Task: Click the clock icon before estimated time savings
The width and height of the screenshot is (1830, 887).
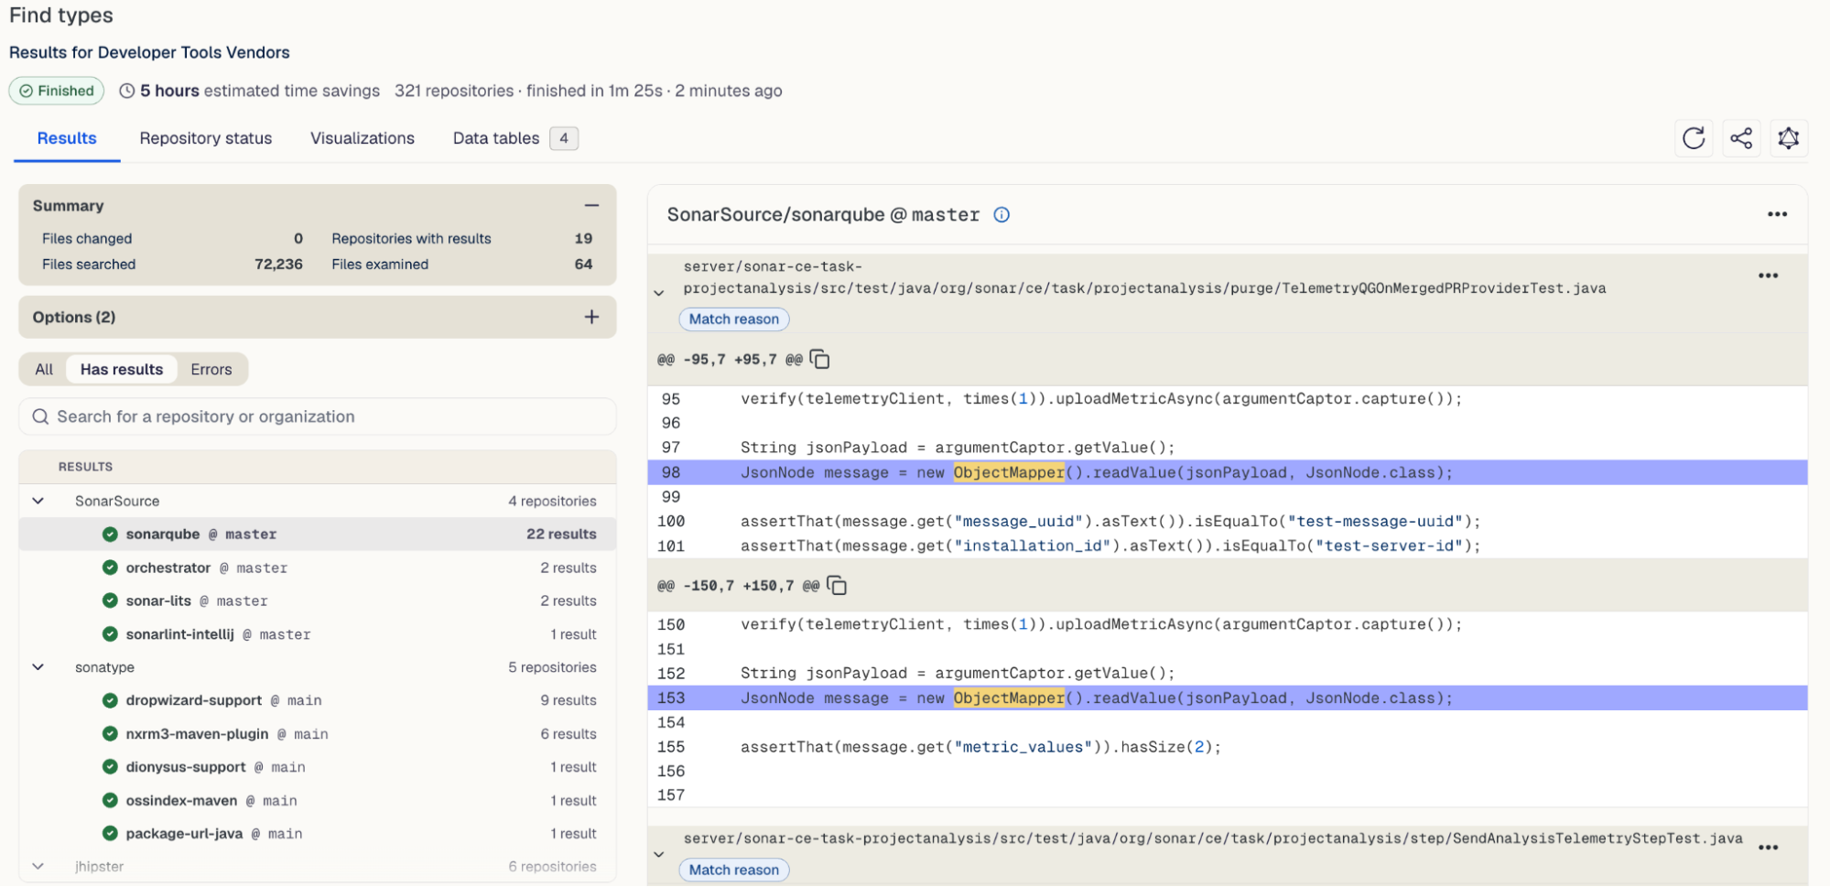Action: click(x=127, y=91)
